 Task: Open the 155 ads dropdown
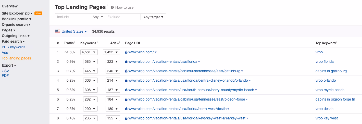tap(113, 118)
